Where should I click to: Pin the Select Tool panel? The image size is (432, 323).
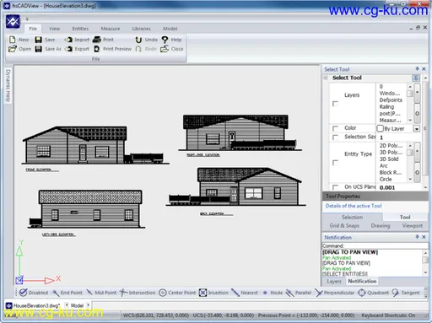coord(417,69)
